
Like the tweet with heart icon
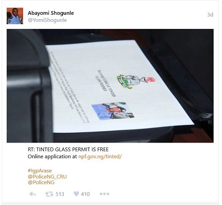coord(76,194)
